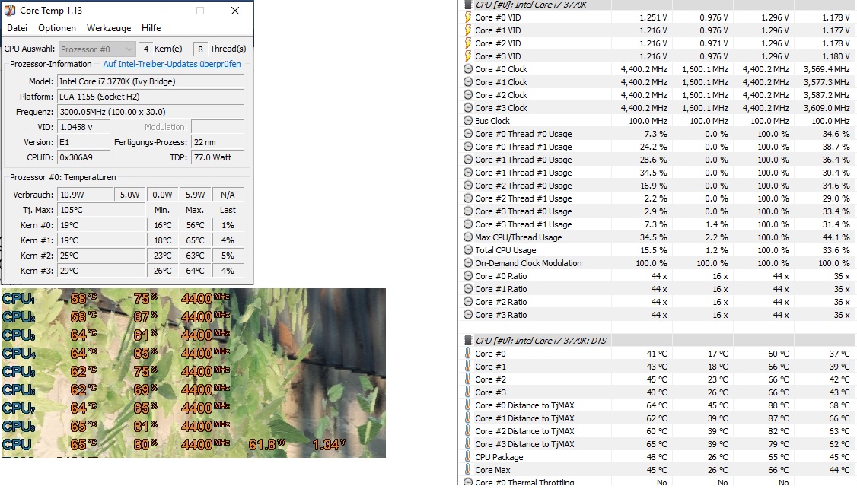Click the overlay CPU1 temperature 58°C
857x489 pixels.
[84, 299]
